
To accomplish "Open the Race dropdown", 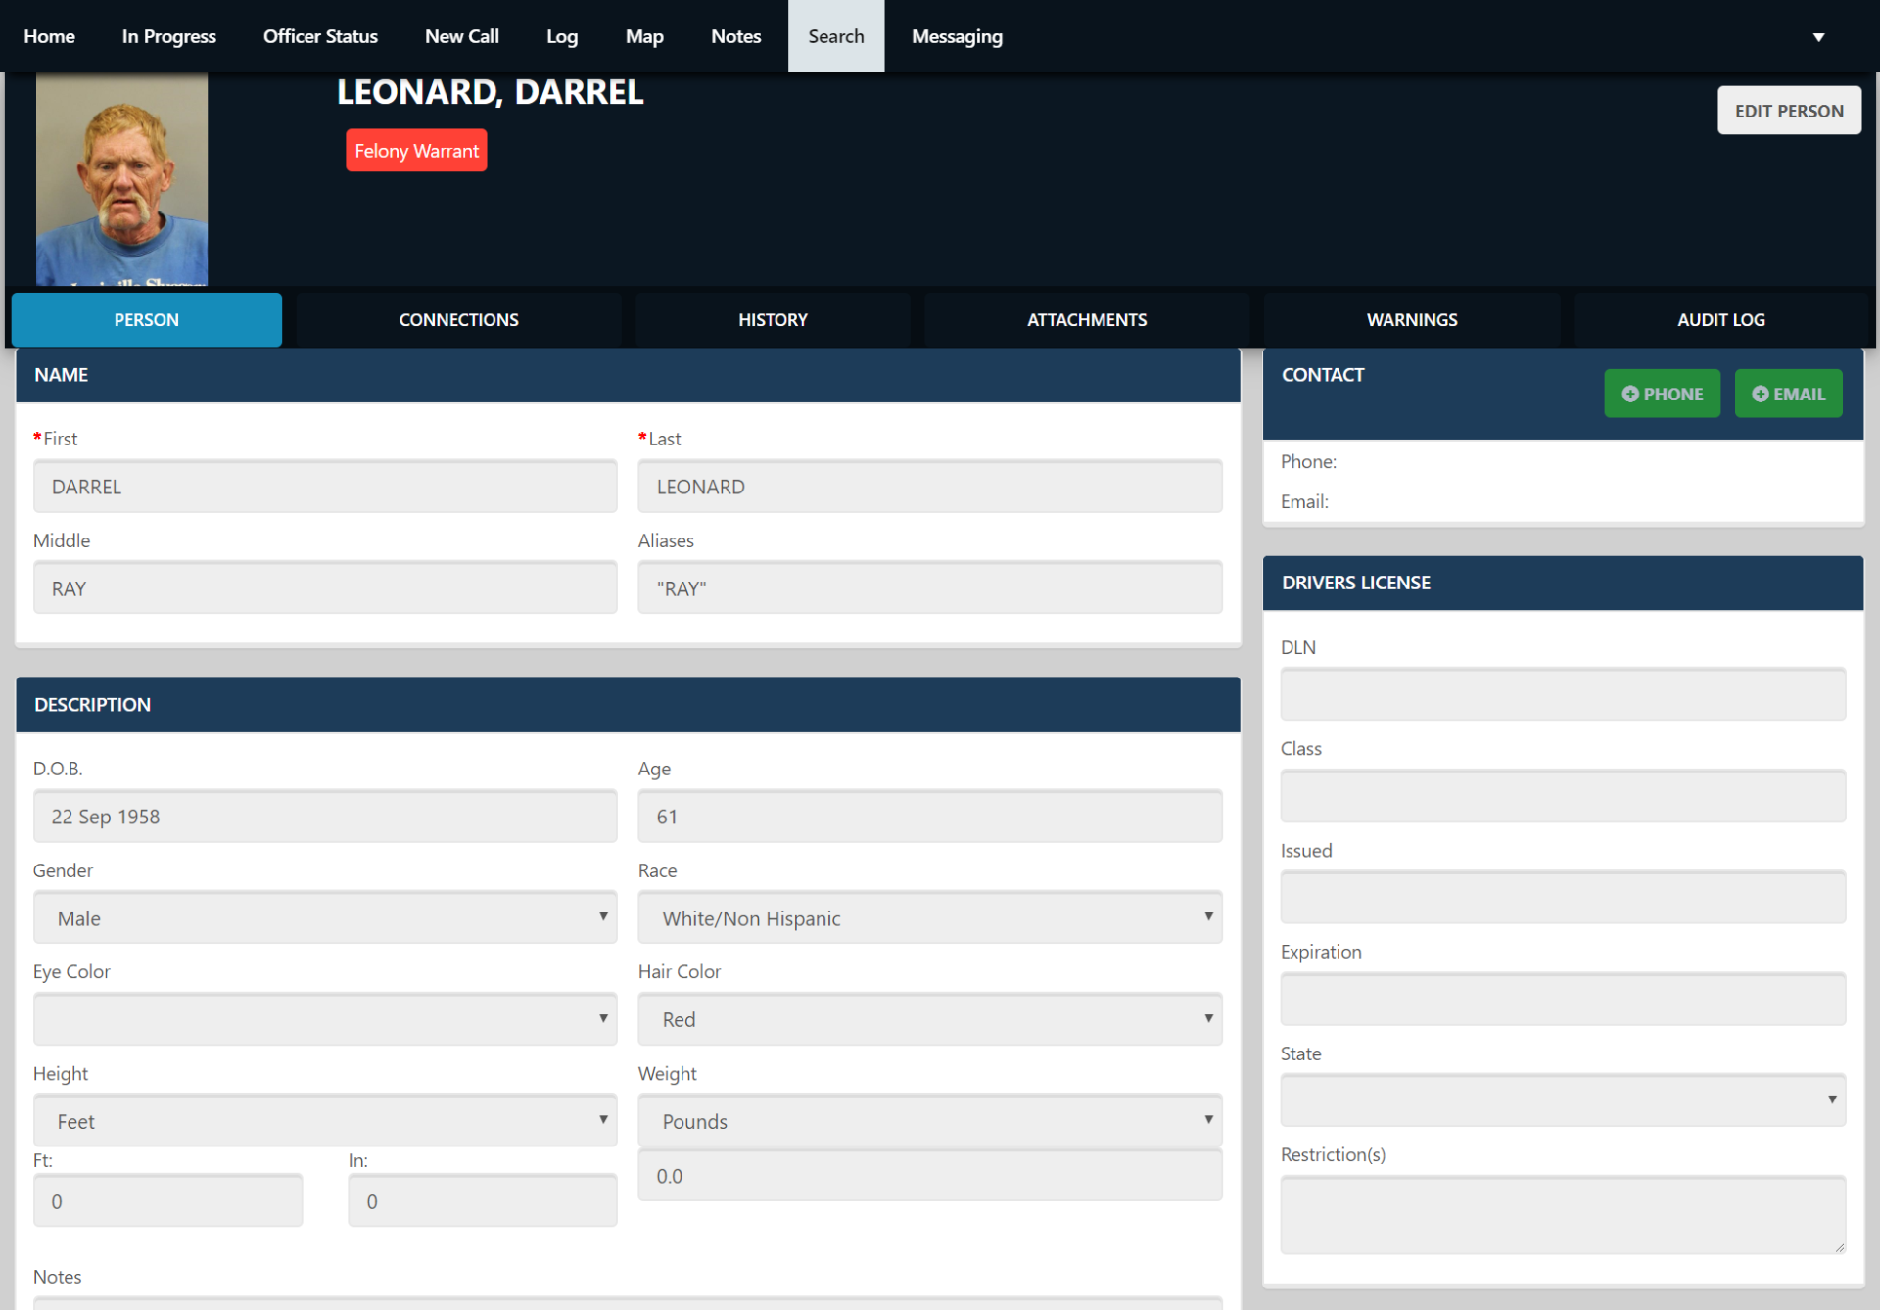I will coord(929,917).
